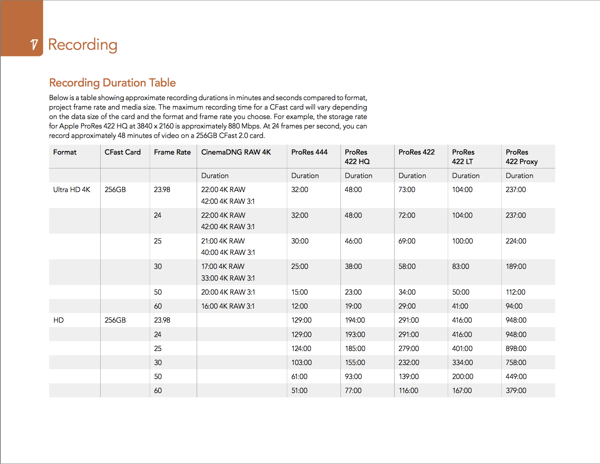Viewport: 600px width, 464px height.
Task: Click the HD format row label
Action: click(59, 320)
